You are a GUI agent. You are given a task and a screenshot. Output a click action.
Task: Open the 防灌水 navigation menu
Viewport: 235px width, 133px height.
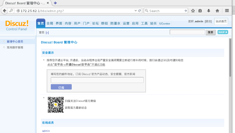[x=115, y=23]
